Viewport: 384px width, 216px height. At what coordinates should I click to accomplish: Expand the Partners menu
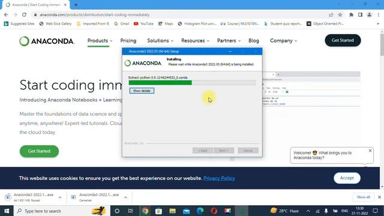(x=229, y=41)
